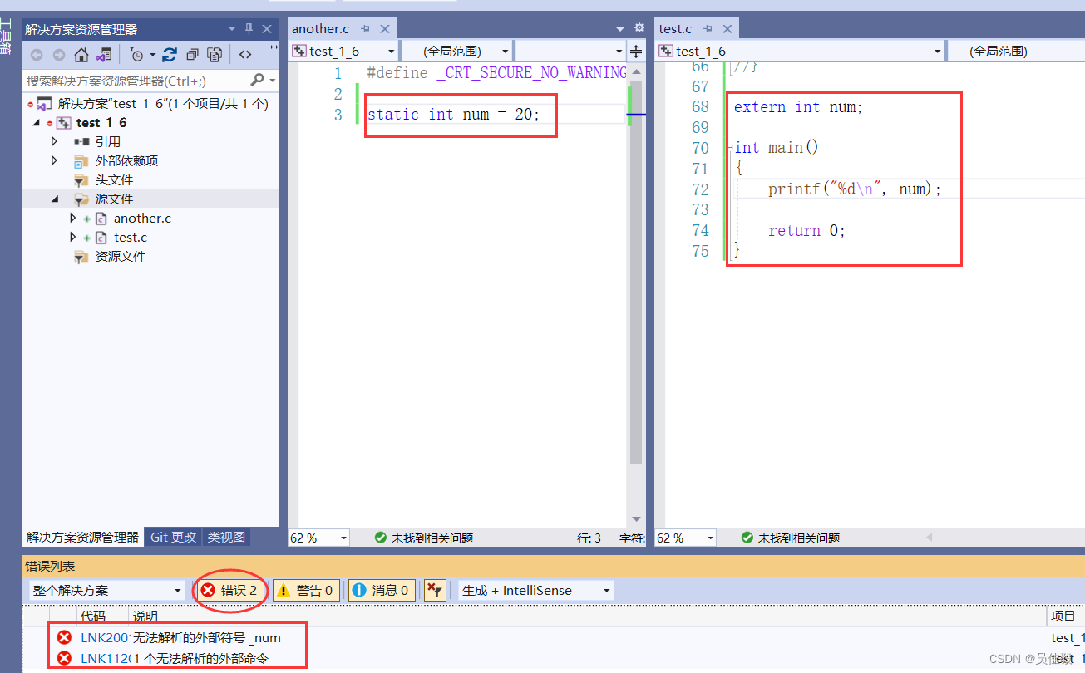Click the search magnifier icon in Solution Explorer
The width and height of the screenshot is (1085, 673).
click(x=257, y=80)
